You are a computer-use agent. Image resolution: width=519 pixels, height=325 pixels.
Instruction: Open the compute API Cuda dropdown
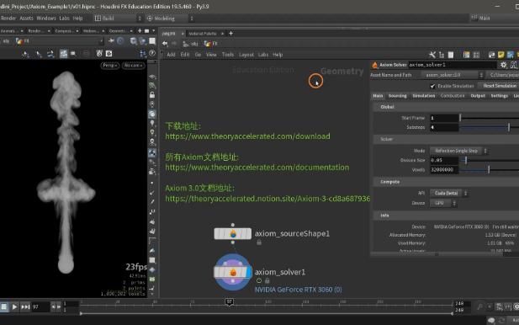449,193
